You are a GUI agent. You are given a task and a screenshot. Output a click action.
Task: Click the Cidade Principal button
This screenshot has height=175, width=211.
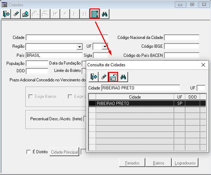pos(64,152)
